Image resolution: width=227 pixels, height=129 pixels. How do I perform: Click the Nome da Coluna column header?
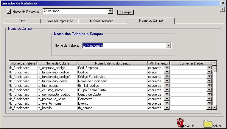click(x=57, y=63)
